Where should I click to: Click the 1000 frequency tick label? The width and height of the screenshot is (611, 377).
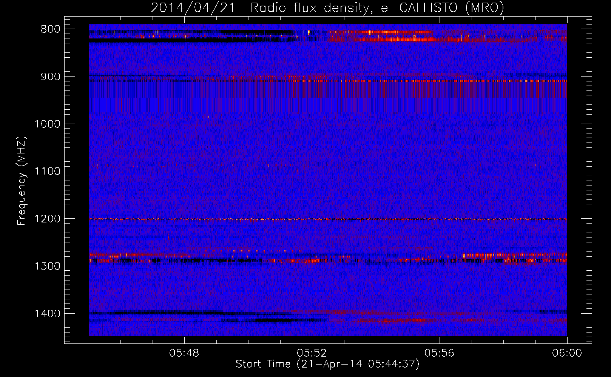point(48,124)
